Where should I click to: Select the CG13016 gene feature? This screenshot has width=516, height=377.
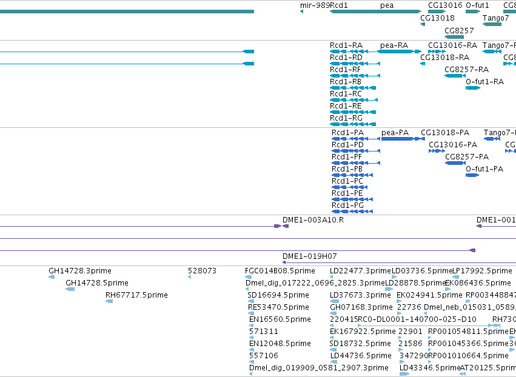click(437, 12)
